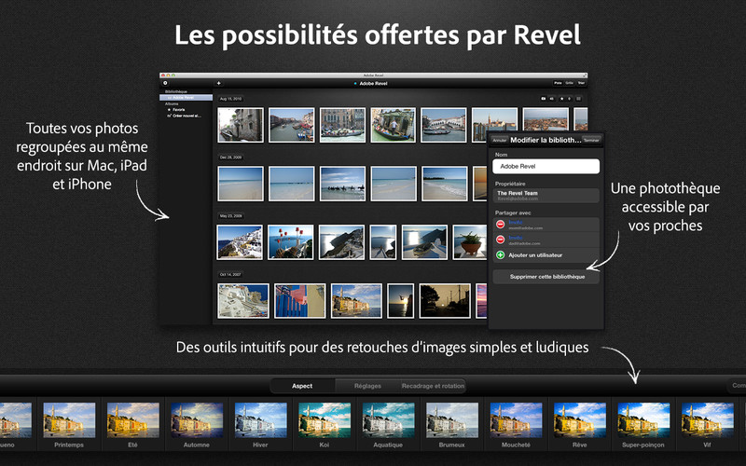Click the star filter icon in the date row

coord(561,99)
